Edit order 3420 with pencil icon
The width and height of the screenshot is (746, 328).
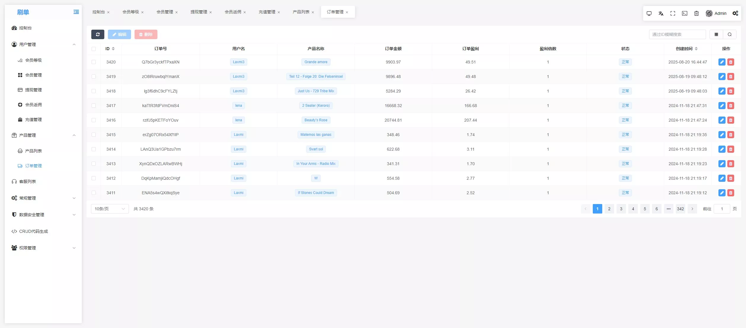point(722,62)
